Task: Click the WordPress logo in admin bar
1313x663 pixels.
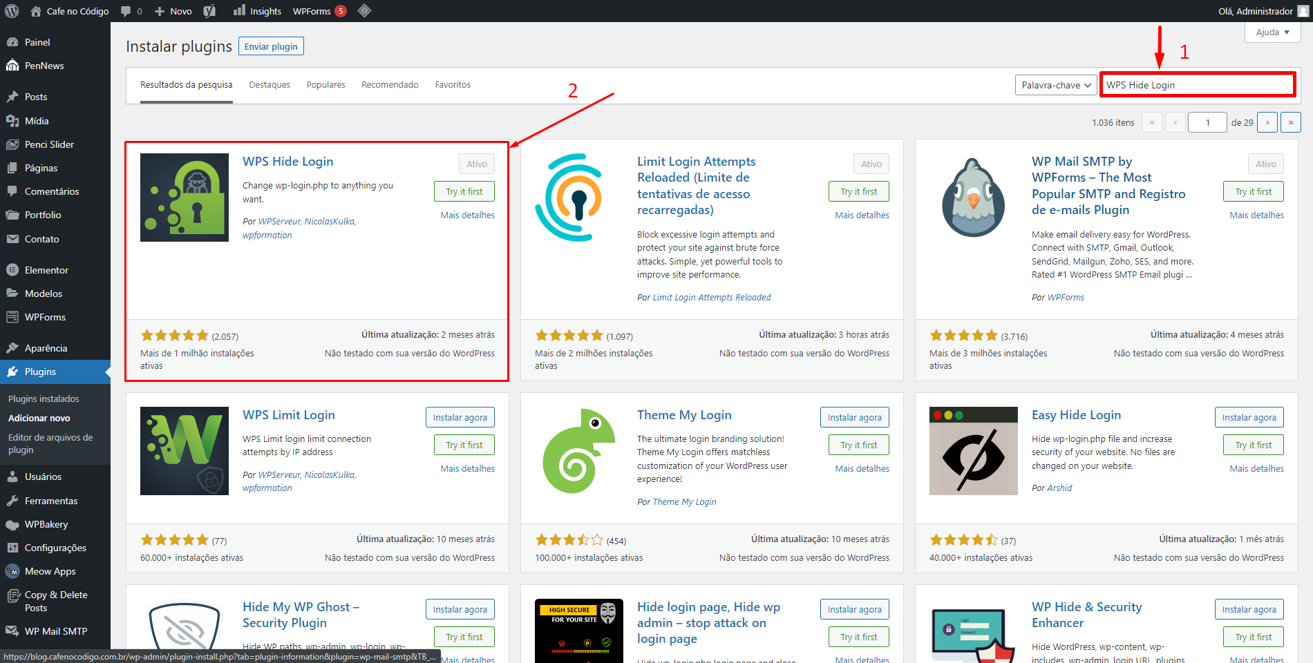Action: click(12, 11)
